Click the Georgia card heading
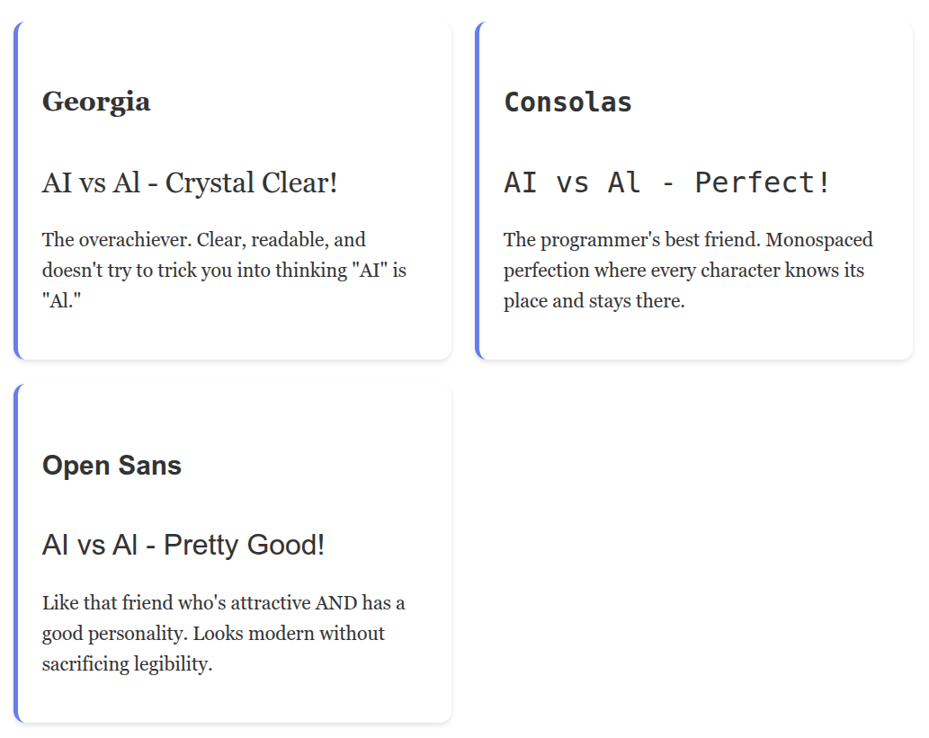The height and width of the screenshot is (738, 929). (x=96, y=102)
